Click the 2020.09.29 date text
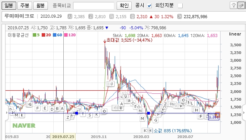Viewport: 246px width, 140px height. pyautogui.click(x=51, y=16)
